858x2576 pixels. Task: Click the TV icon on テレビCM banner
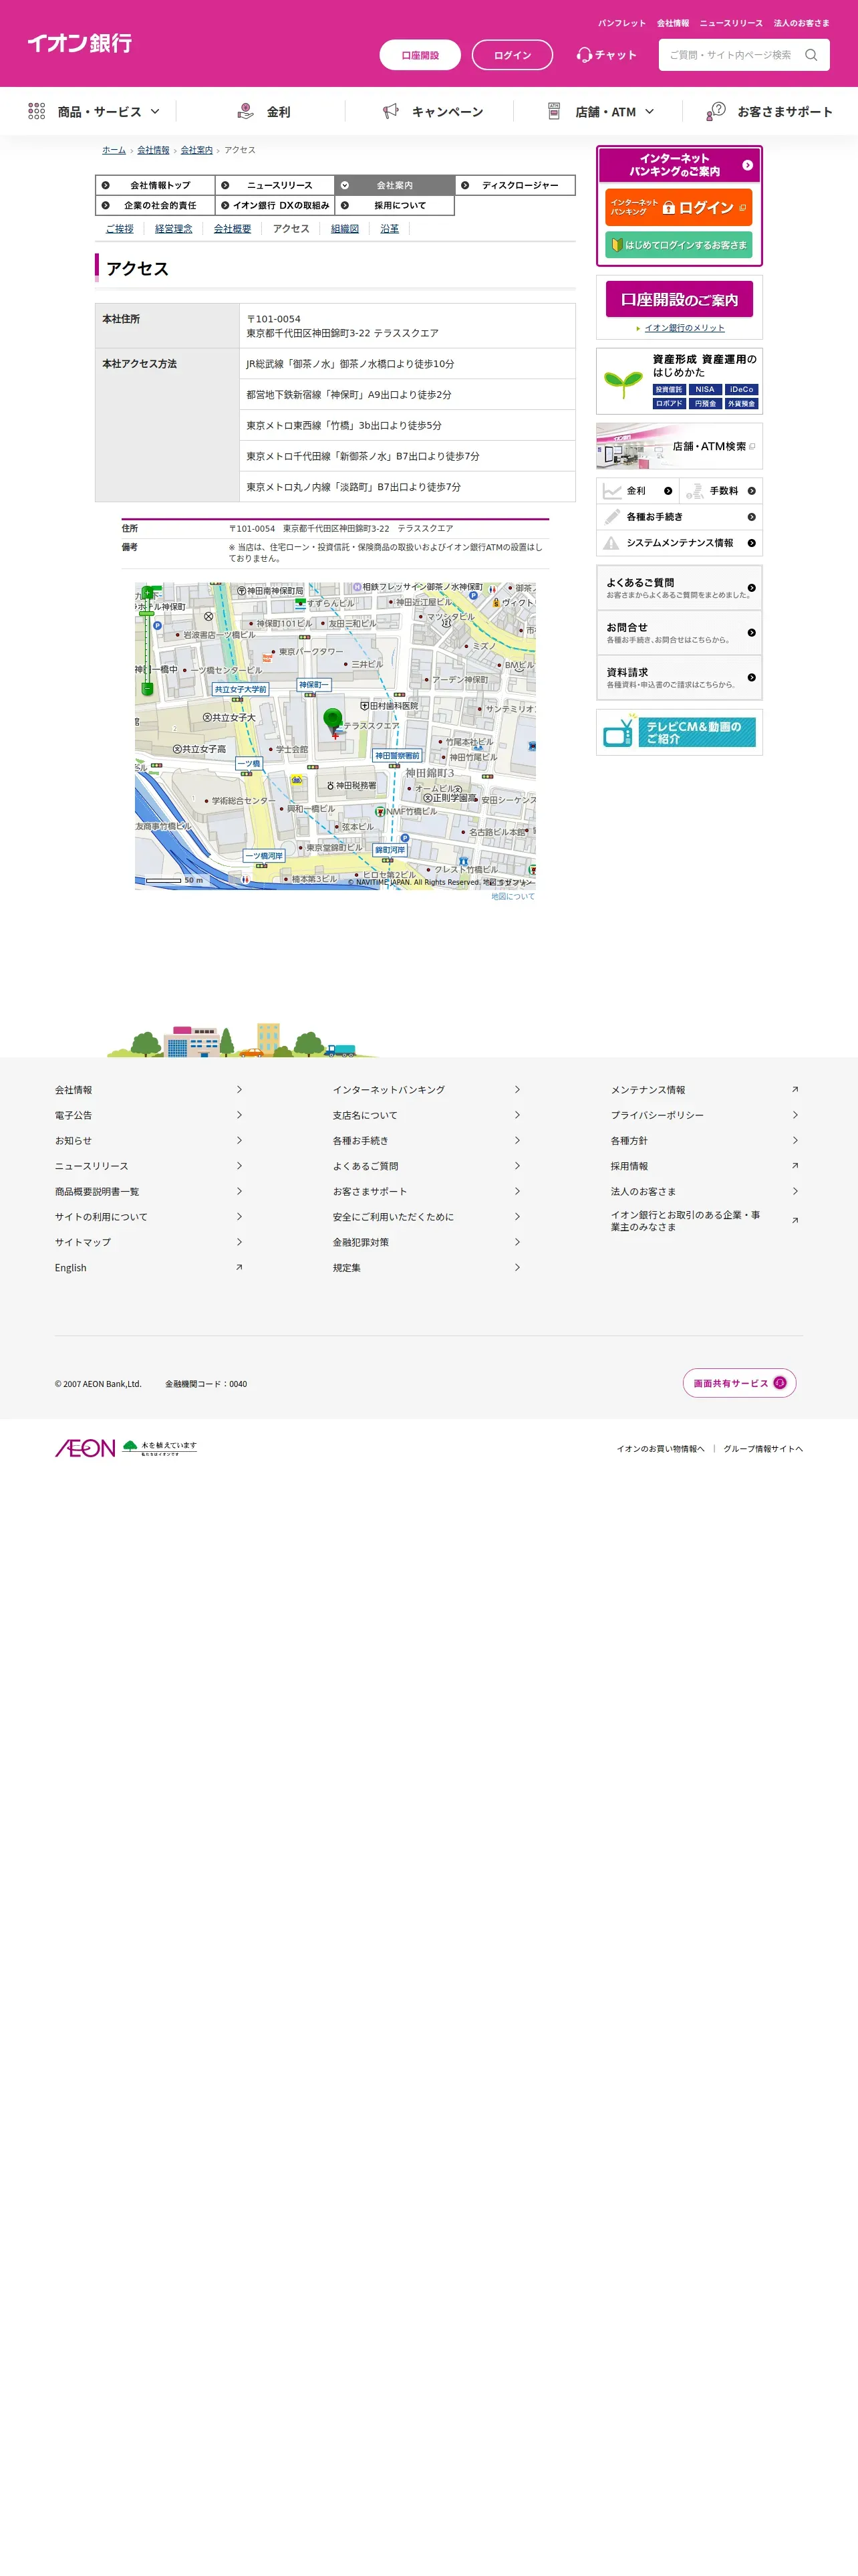point(618,732)
